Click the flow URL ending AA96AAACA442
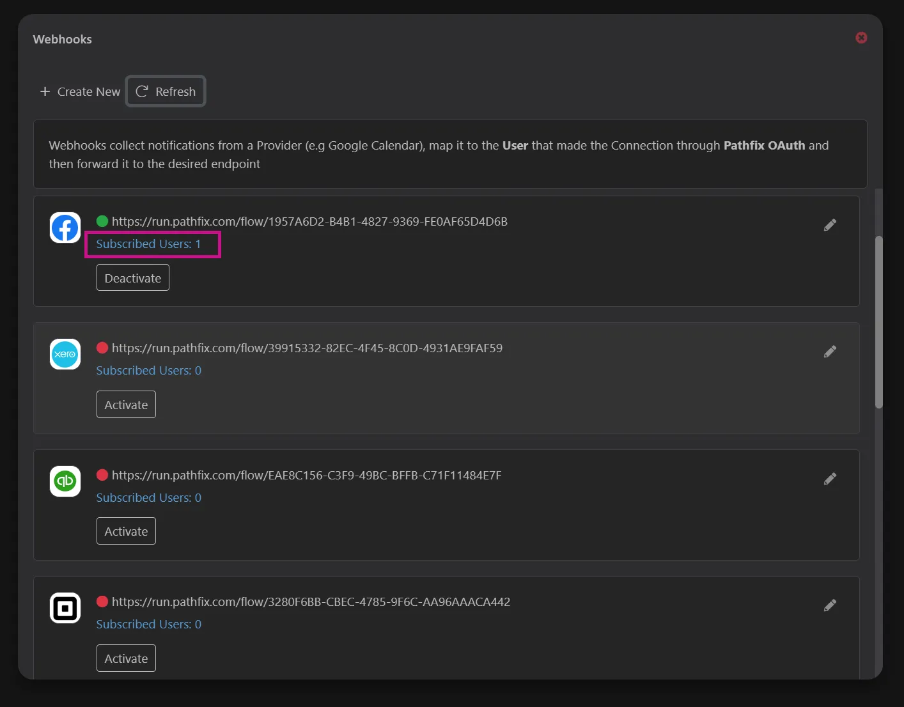 [311, 602]
